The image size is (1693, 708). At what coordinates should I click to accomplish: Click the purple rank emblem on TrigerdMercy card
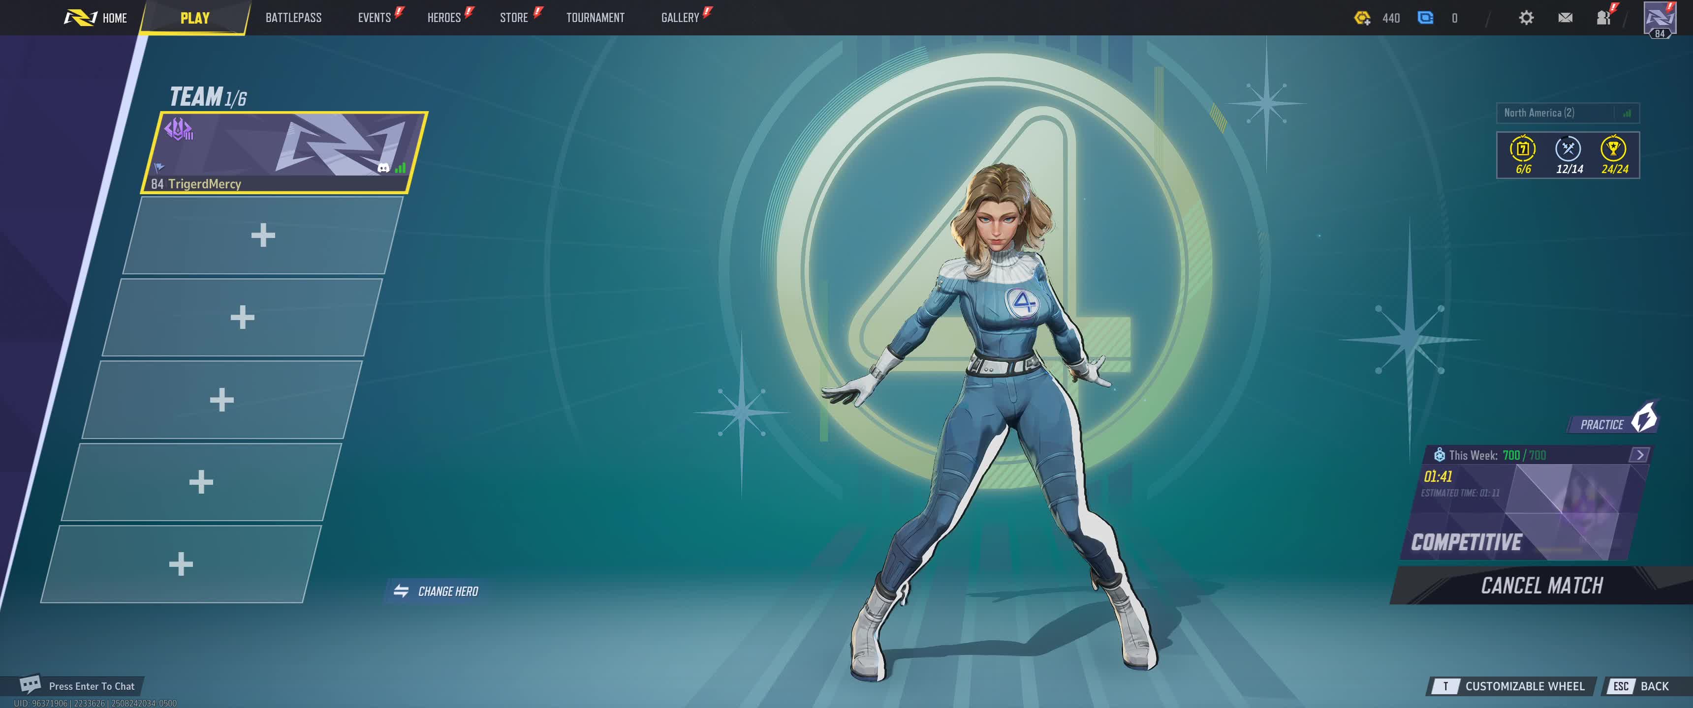(178, 129)
